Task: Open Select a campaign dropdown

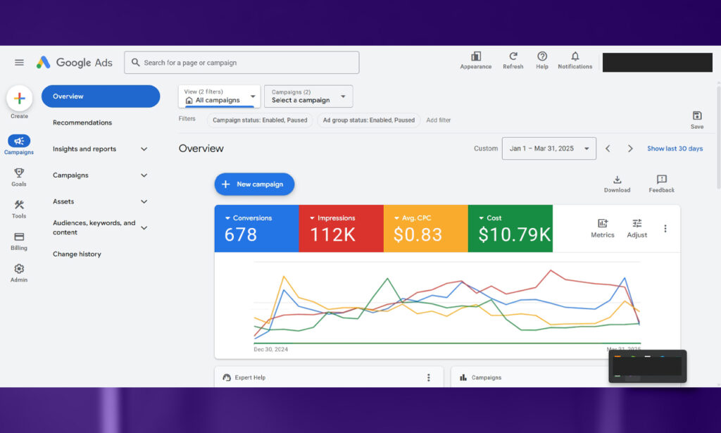Action: pos(308,96)
